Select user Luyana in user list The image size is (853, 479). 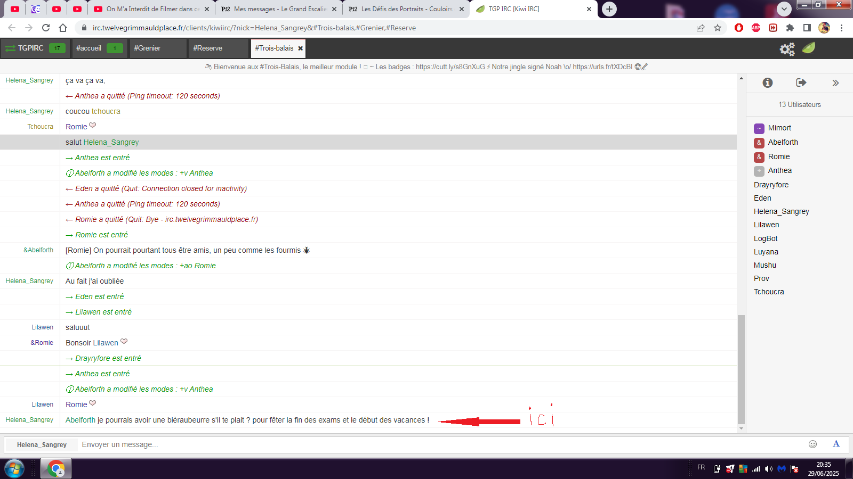[x=766, y=252]
